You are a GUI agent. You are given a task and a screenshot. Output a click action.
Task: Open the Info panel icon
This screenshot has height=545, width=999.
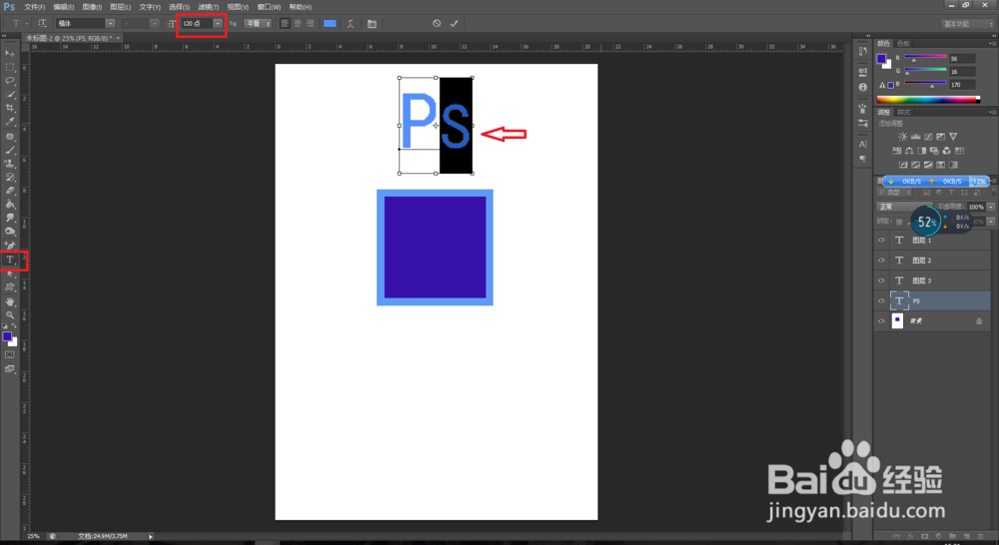(863, 87)
